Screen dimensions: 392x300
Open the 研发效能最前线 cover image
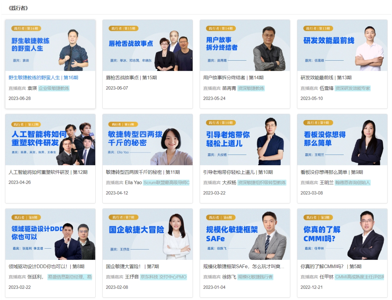pyautogui.click(x=342, y=45)
